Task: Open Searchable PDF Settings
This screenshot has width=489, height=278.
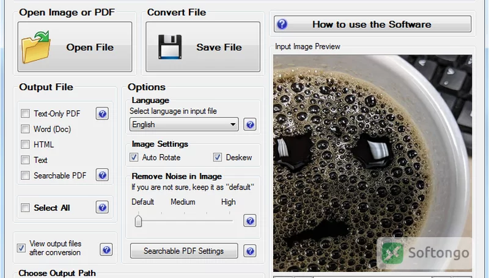Action: 184,251
